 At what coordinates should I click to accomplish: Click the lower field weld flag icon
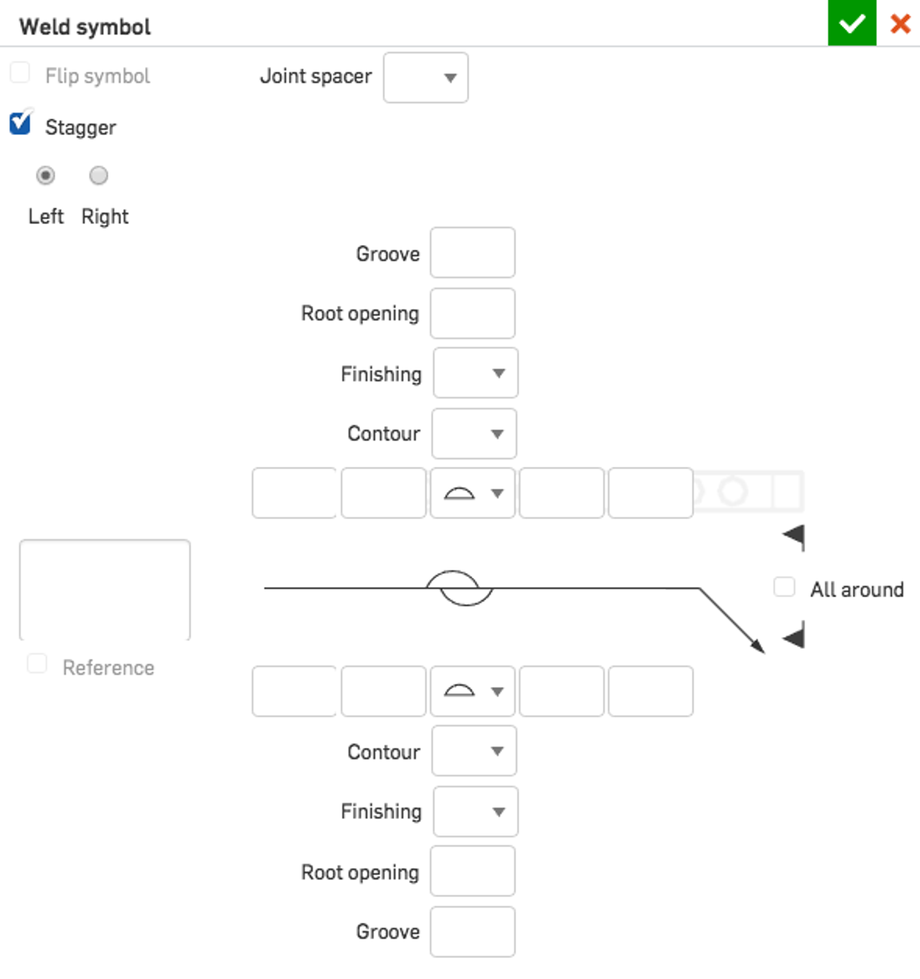(794, 636)
